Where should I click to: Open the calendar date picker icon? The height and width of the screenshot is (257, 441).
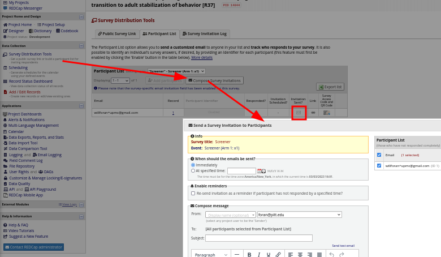click(x=261, y=170)
